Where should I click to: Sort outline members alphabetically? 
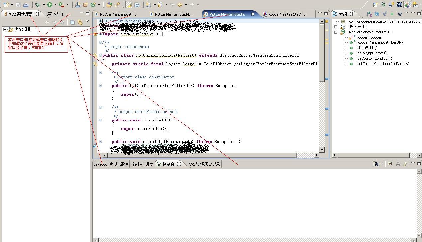pos(369,14)
